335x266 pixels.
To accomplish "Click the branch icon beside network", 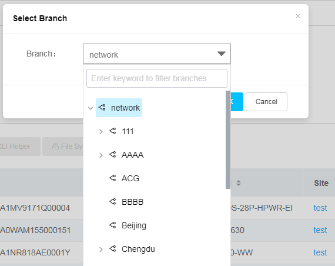I will [102, 108].
